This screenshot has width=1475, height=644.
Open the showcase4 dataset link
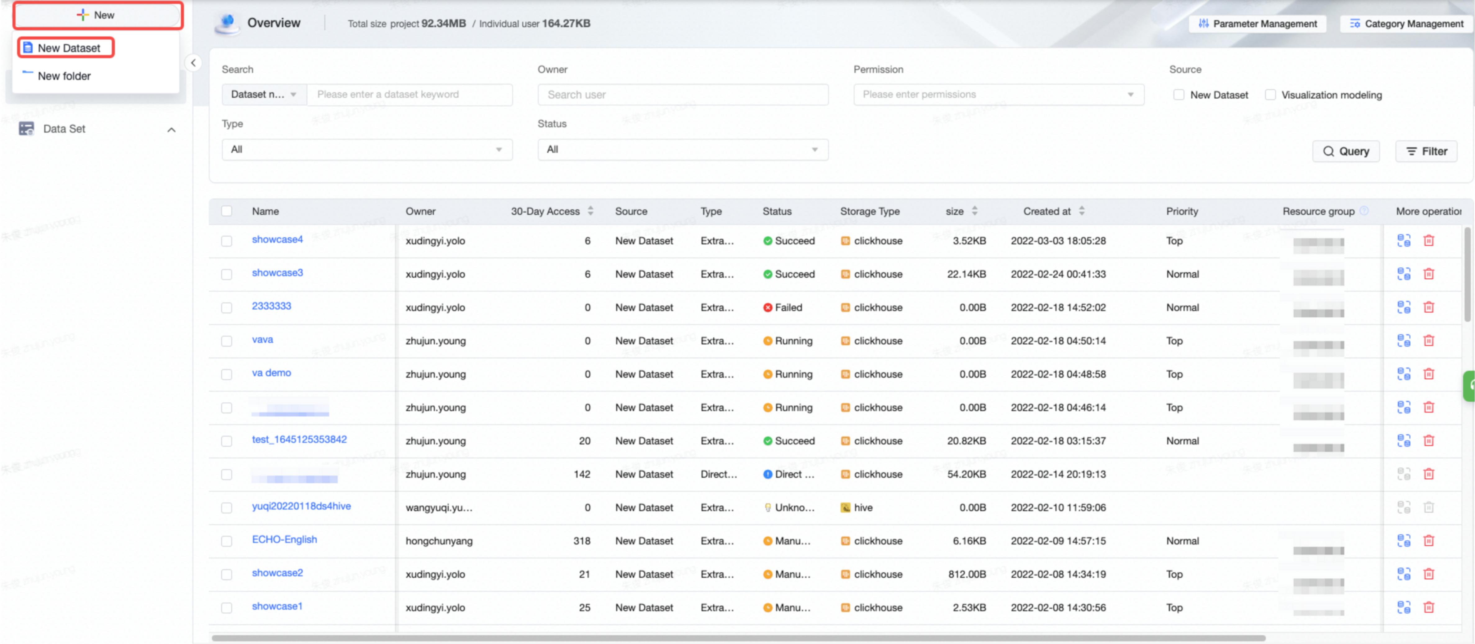pyautogui.click(x=277, y=239)
